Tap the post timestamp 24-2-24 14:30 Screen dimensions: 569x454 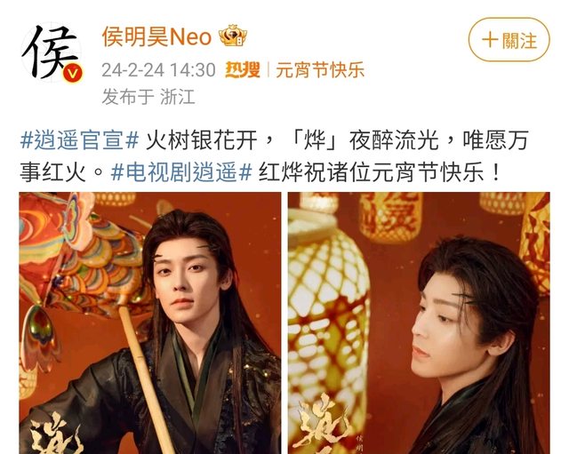pos(158,70)
